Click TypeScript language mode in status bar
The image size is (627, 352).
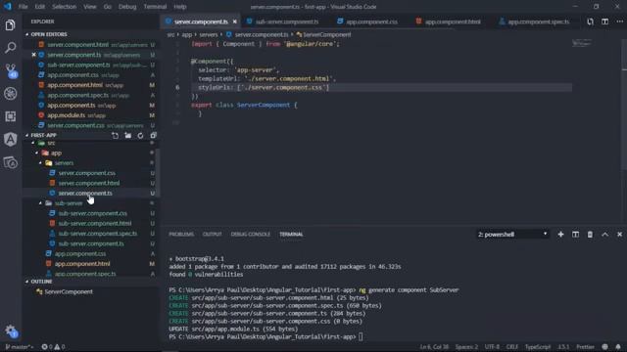(x=538, y=347)
